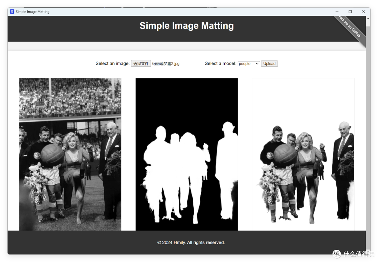Screen dimensions: 378x262
Task: Click the © 2024 Hmily footer text
Action: pyautogui.click(x=191, y=242)
